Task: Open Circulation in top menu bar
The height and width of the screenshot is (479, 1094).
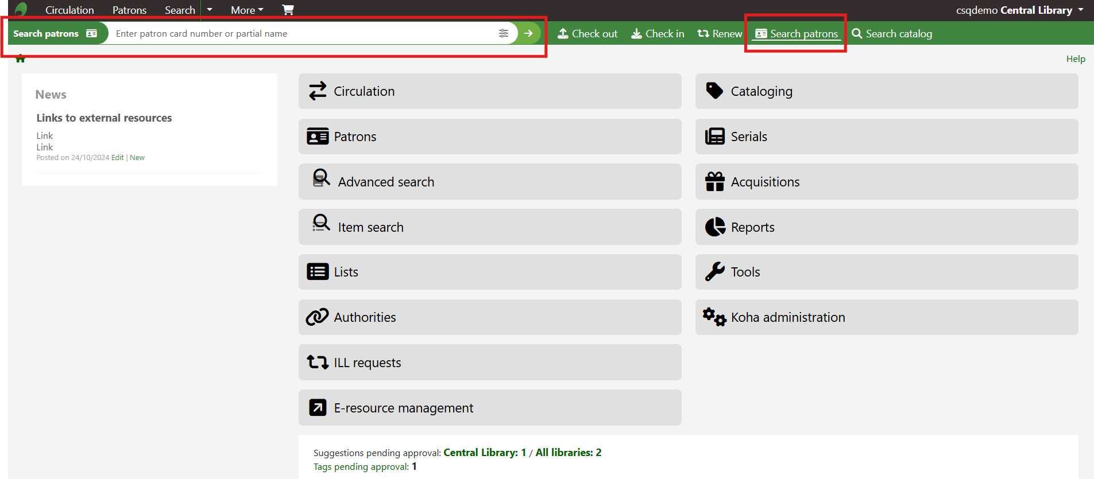Action: (x=69, y=10)
